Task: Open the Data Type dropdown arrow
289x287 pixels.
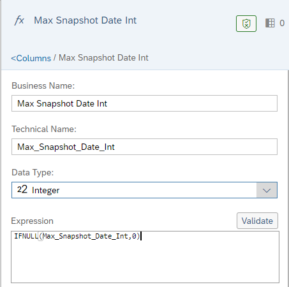Action: tap(267, 190)
